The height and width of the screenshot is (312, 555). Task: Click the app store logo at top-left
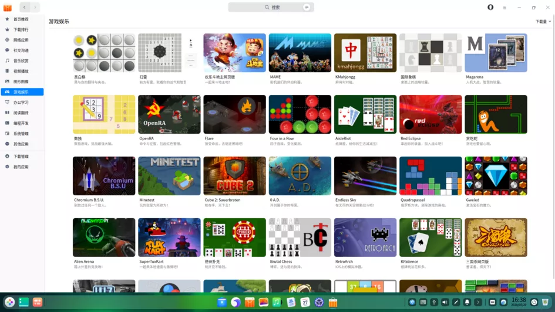[x=8, y=7]
